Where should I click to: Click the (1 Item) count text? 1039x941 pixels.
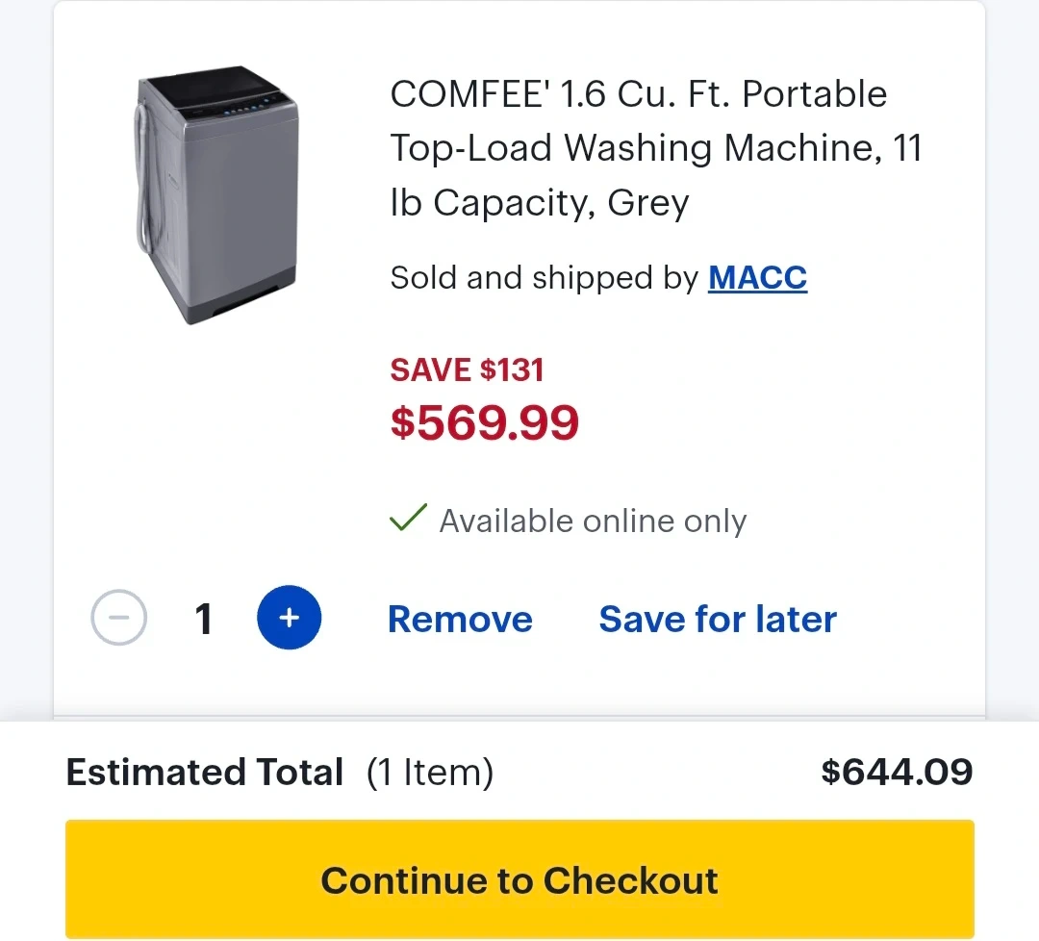tap(430, 773)
